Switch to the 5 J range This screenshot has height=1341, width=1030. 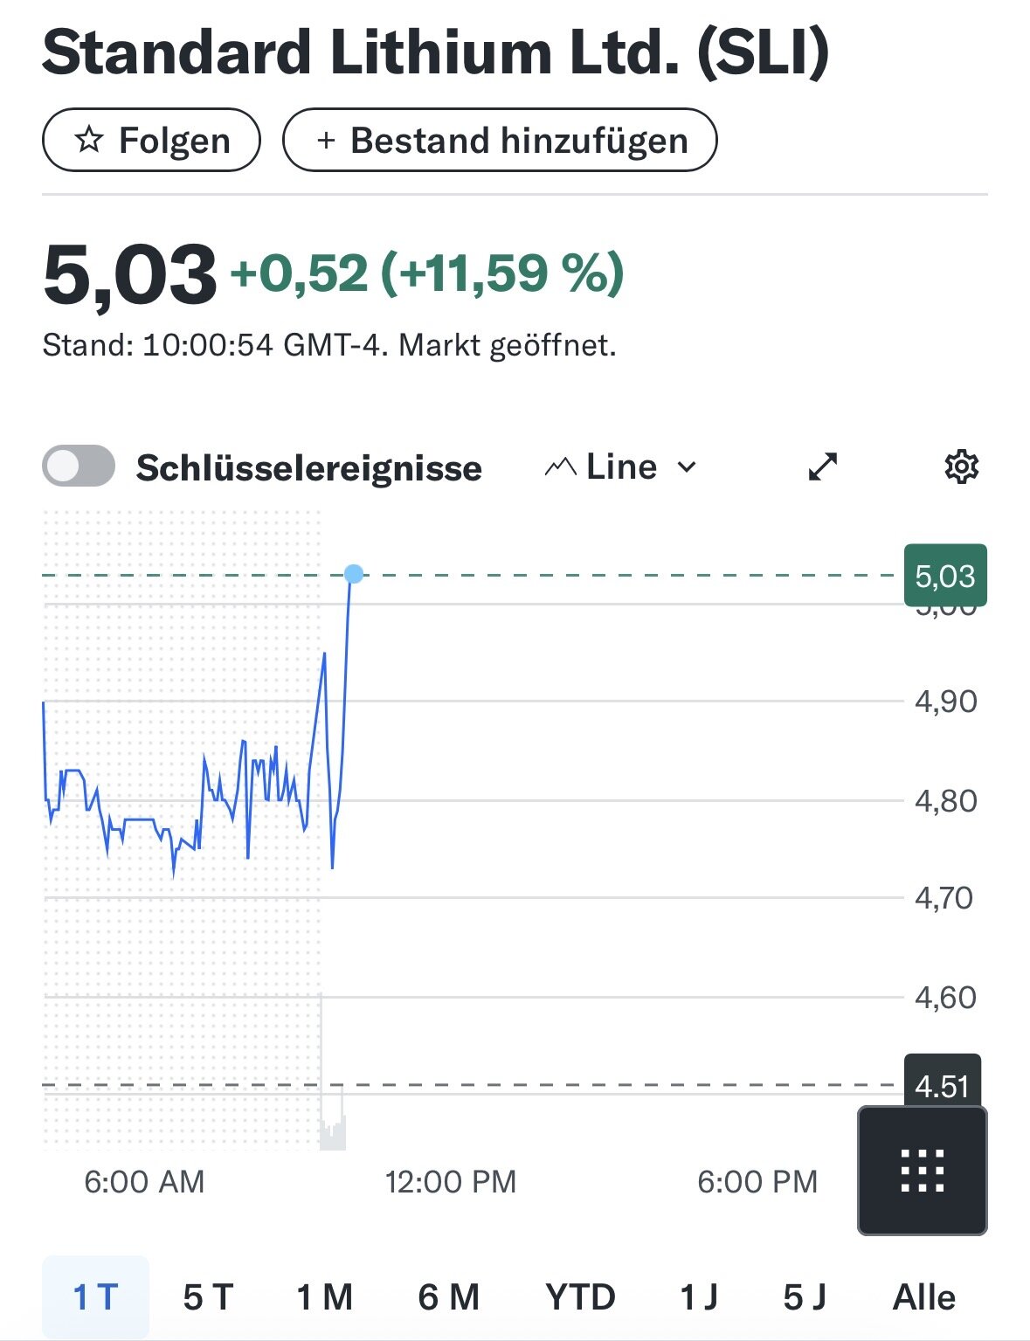click(x=804, y=1297)
